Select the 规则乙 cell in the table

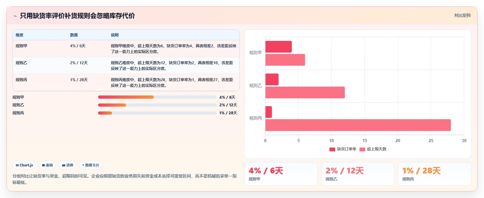point(21,63)
